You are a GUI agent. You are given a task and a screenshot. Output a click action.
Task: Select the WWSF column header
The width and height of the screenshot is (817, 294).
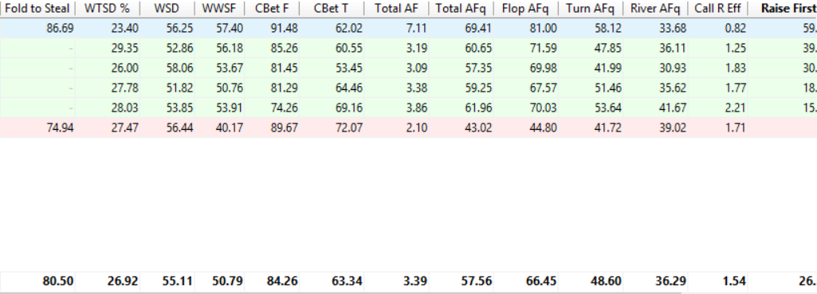219,8
